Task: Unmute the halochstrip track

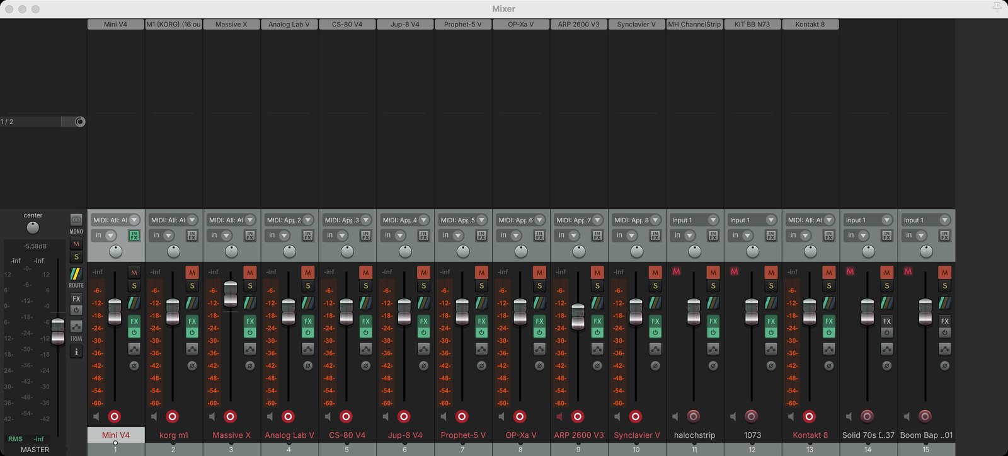Action: pyautogui.click(x=713, y=272)
